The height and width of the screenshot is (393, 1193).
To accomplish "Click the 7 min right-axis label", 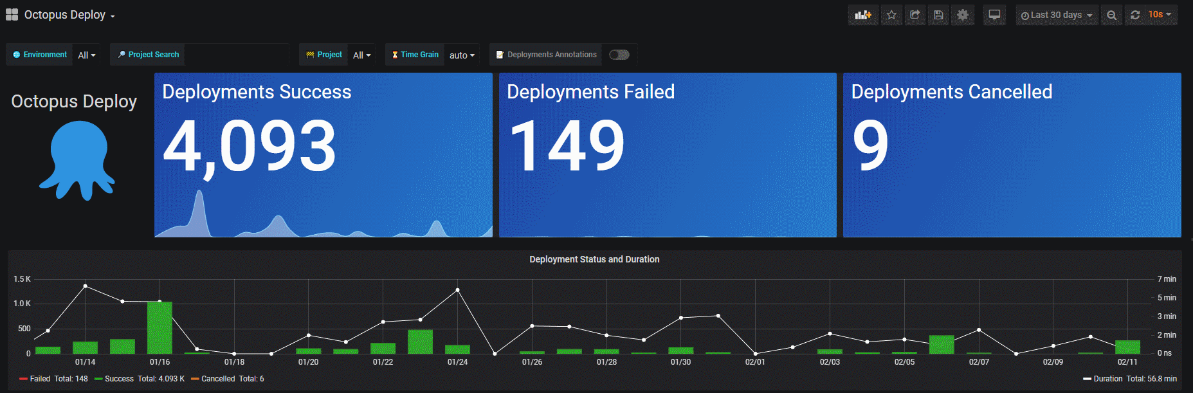I will (1167, 279).
